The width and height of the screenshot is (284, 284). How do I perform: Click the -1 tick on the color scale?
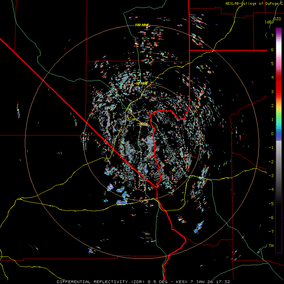[271, 148]
